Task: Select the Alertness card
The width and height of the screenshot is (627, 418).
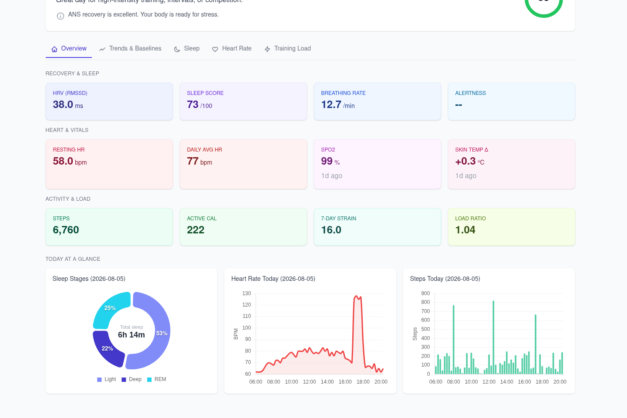Action: (512, 101)
